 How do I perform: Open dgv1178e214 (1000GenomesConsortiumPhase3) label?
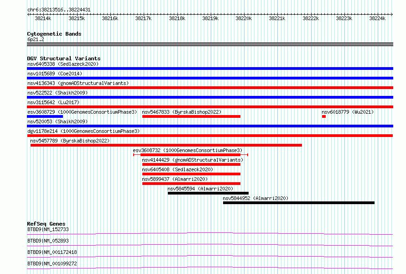[83, 131]
